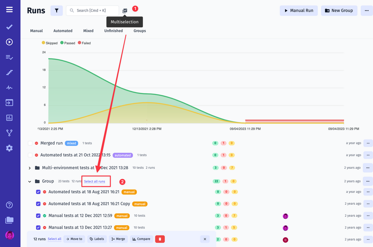Open the Help question-mark sidebar icon
Image resolution: width=373 pixels, height=247 pixels.
tap(9, 205)
